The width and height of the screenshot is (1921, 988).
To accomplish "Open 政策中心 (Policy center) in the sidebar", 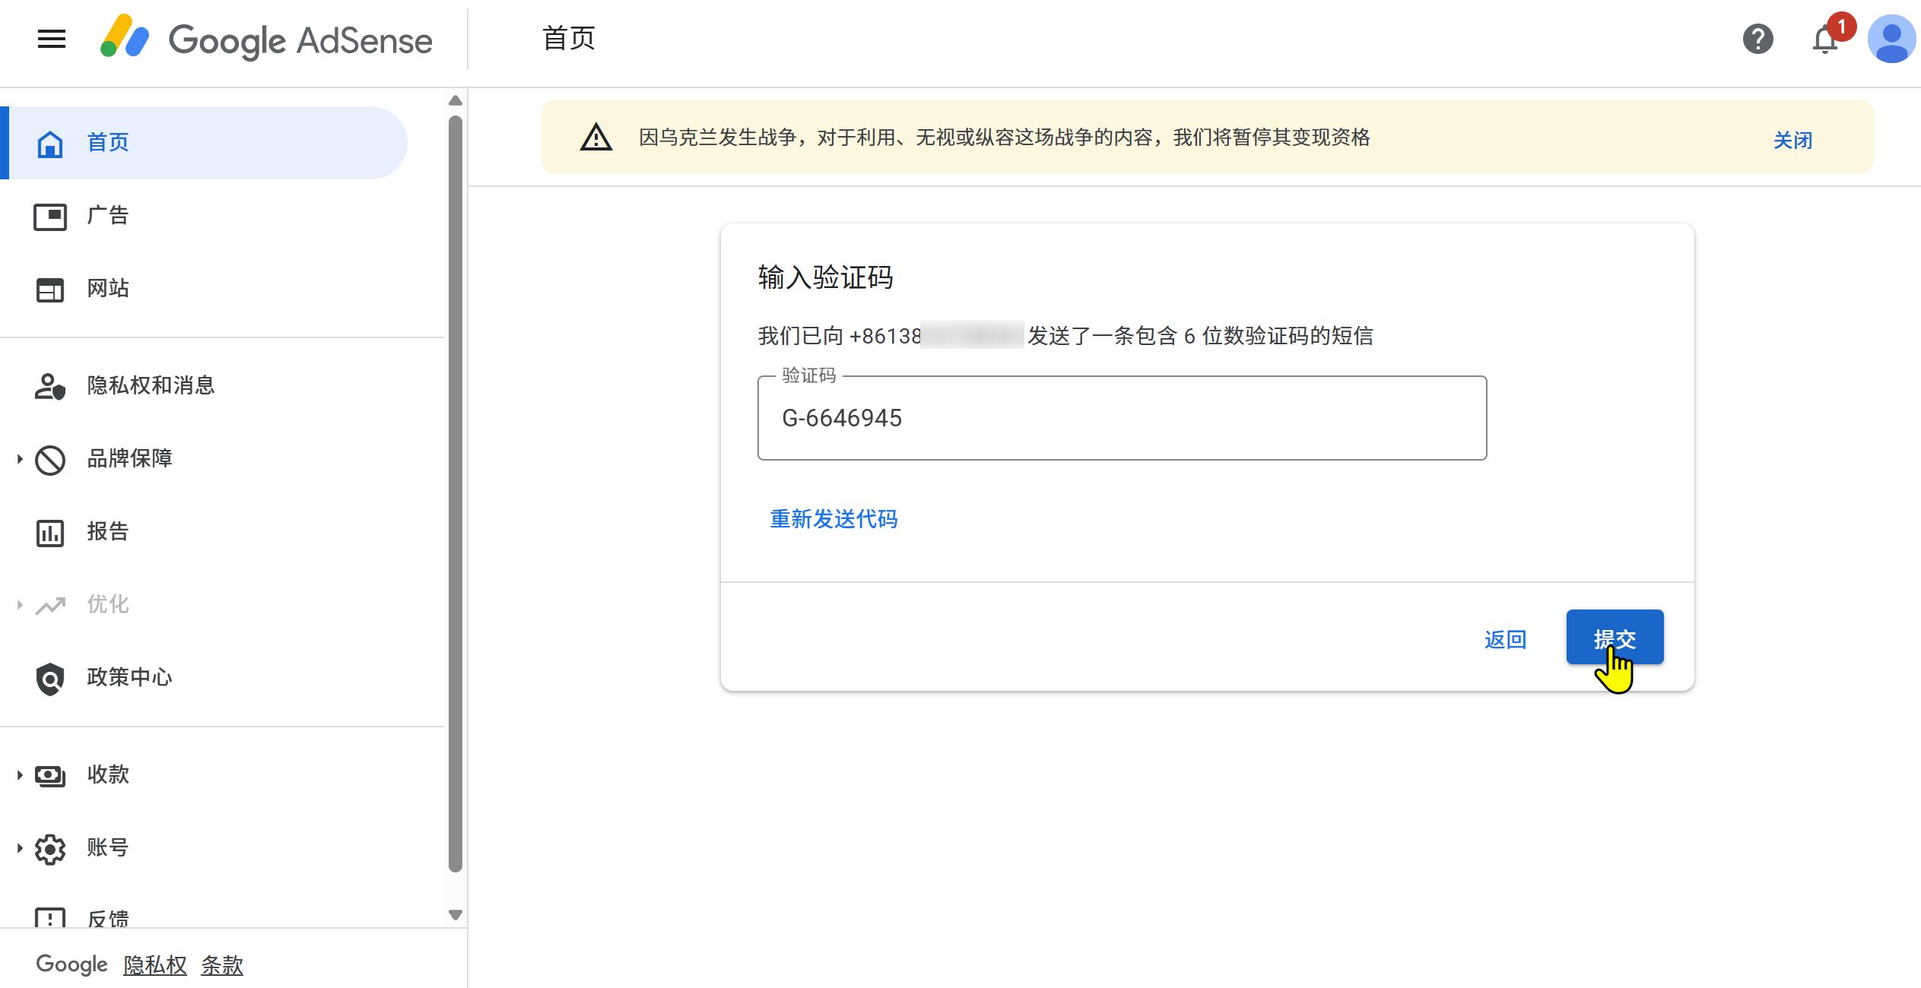I will [x=129, y=678].
